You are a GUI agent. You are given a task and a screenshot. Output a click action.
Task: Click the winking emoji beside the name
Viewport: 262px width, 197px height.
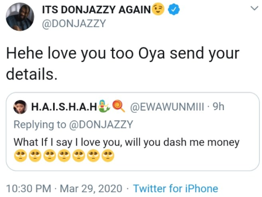click(158, 10)
